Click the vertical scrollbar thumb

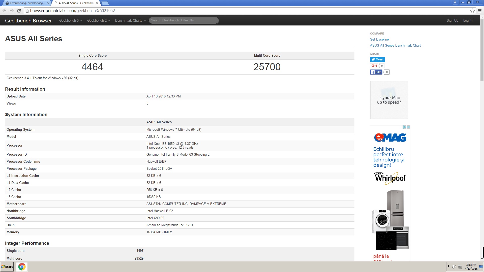[x=482, y=50]
